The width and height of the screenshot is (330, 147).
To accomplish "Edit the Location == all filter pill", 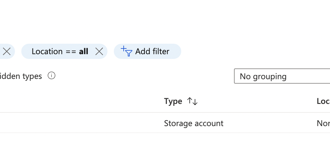I will (x=65, y=51).
